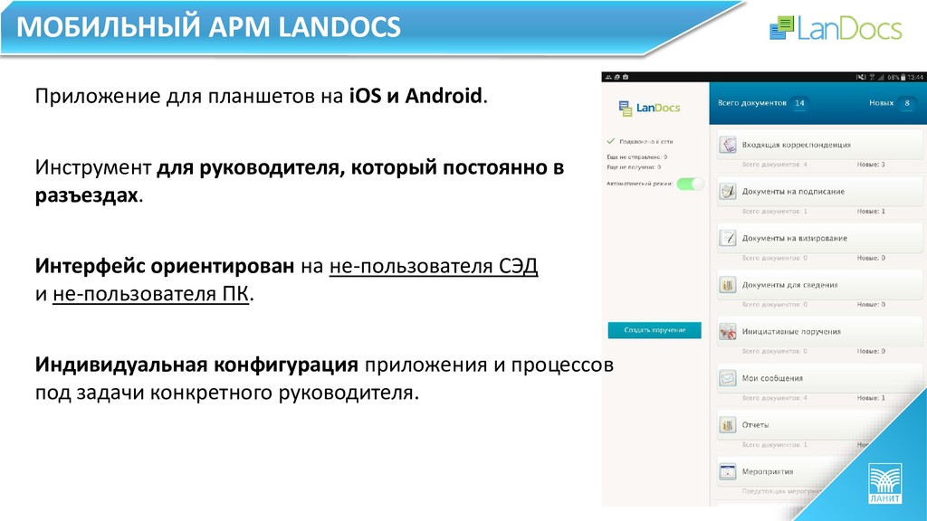Open the Инициативные поручения row

pyautogui.click(x=819, y=331)
